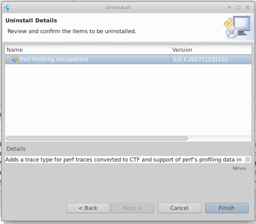Click the Finish button
This screenshot has height=224, width=256.
tap(227, 208)
